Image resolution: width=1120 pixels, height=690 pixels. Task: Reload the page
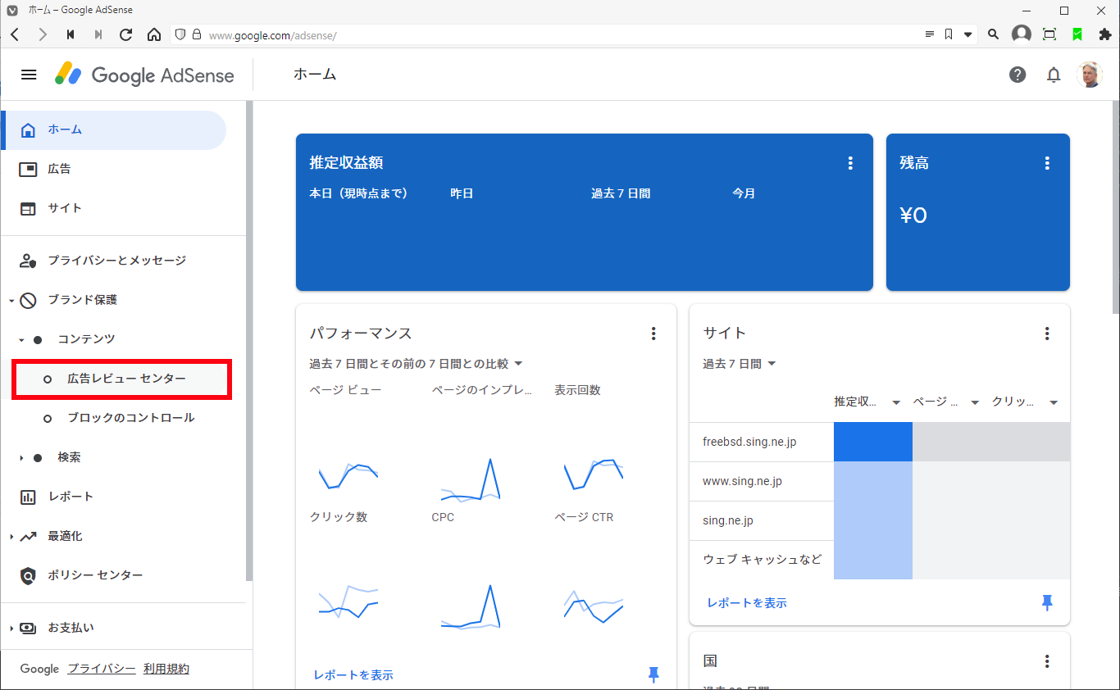click(125, 34)
